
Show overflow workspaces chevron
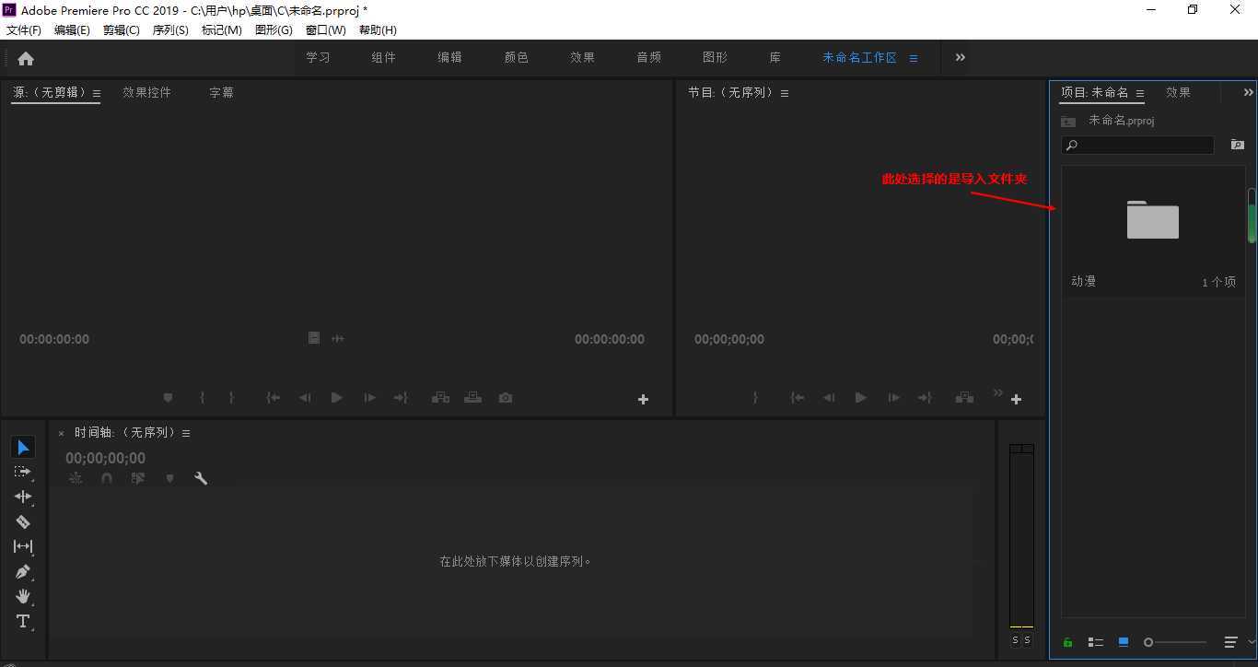pos(961,57)
